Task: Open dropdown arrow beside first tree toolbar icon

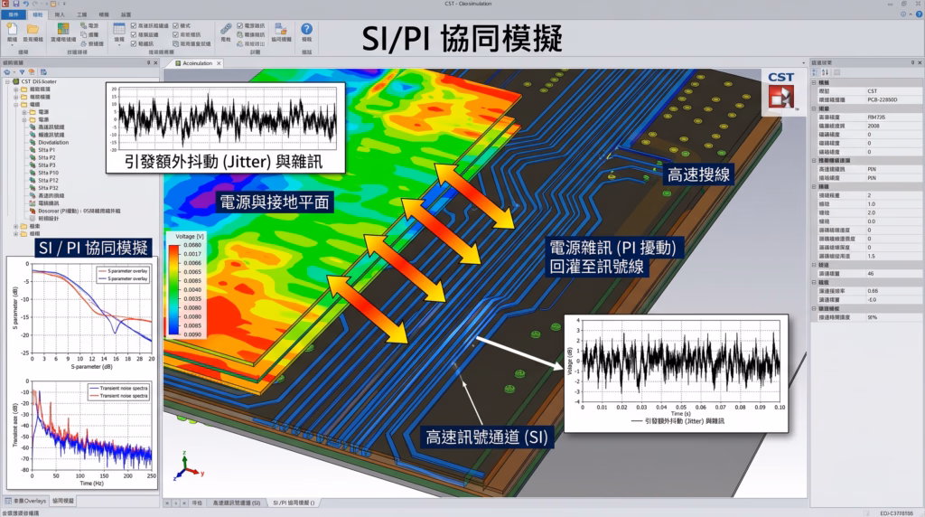Action: click(14, 72)
